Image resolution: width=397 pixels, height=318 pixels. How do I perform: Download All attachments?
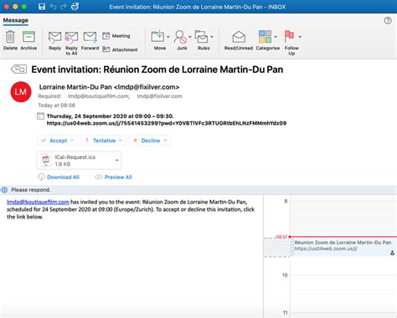[59, 177]
